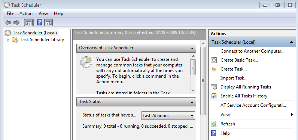298x140 pixels.
Task: Collapse the Task Status section
Action: pos(192,102)
